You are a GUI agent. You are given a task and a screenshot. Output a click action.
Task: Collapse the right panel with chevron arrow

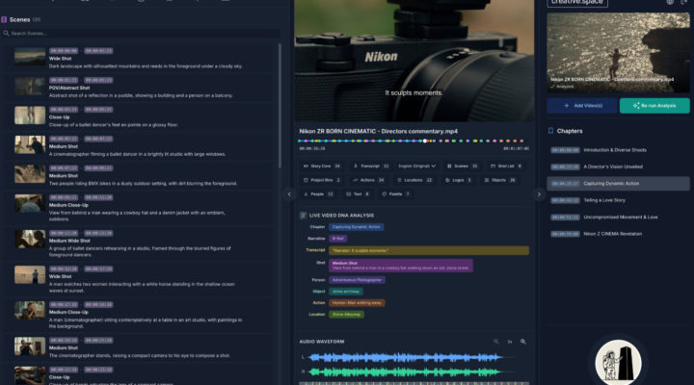539,194
